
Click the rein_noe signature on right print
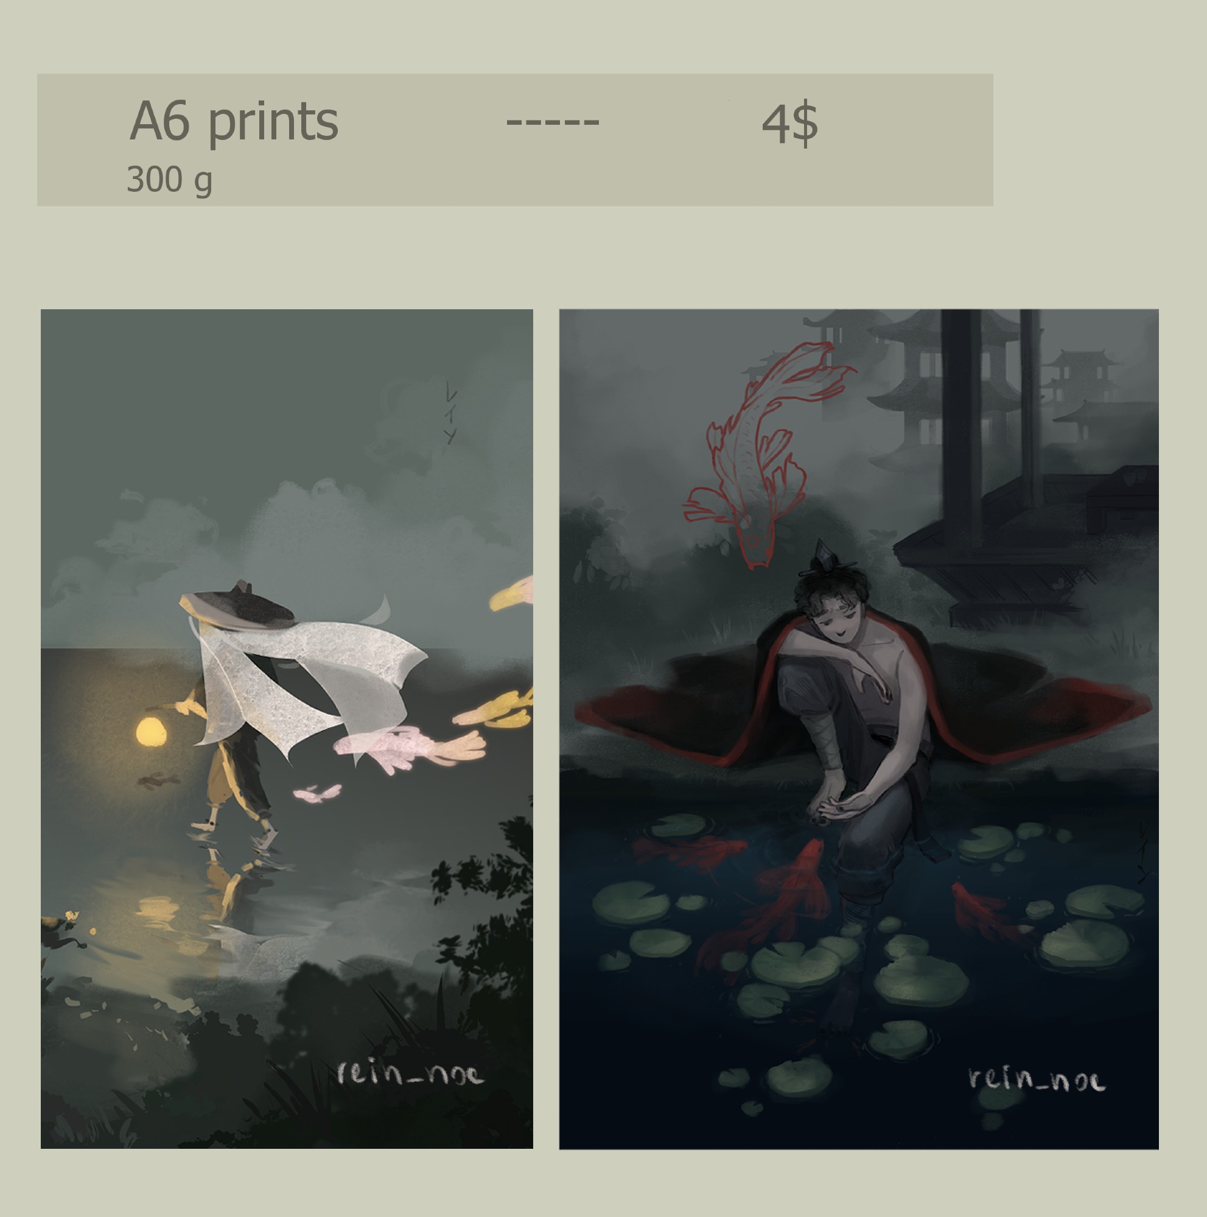click(x=1037, y=1079)
